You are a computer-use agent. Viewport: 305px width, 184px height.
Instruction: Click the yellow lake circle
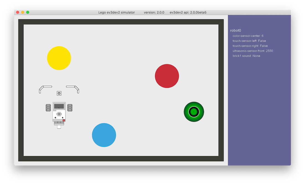[59, 58]
